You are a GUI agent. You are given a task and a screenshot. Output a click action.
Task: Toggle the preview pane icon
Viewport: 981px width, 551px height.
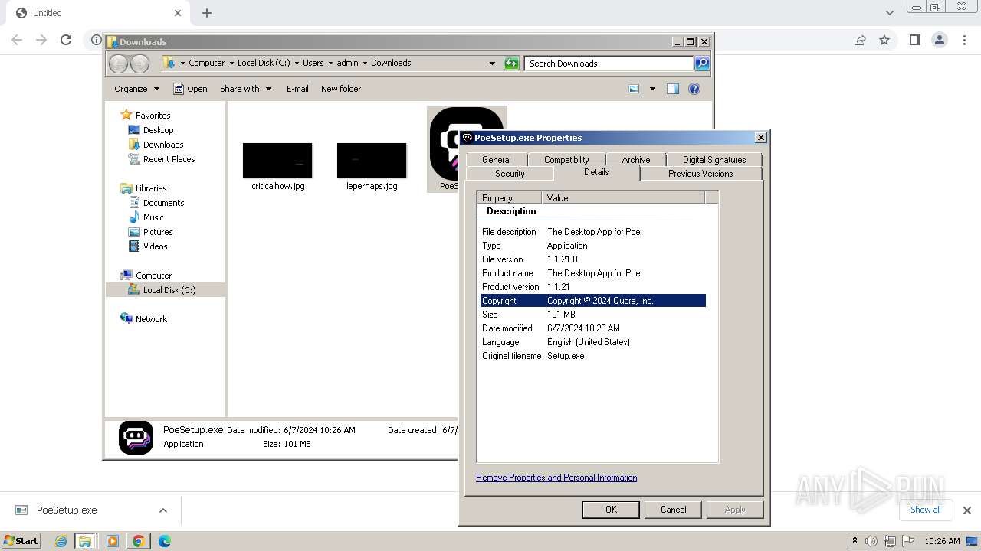pos(673,89)
